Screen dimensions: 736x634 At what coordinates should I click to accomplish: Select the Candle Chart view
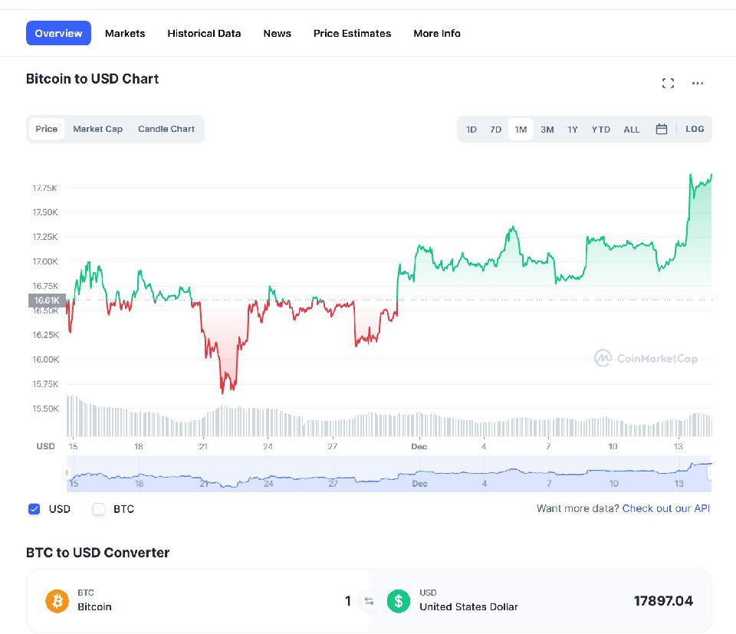(x=166, y=129)
